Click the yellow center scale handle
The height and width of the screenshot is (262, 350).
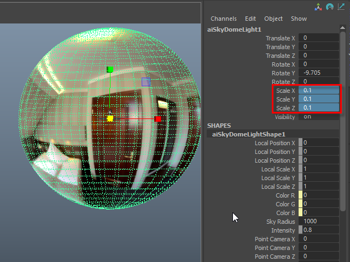tap(110, 118)
